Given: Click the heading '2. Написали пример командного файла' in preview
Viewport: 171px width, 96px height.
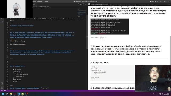Looking at the screenshot, I should pyautogui.click(x=126, y=50).
